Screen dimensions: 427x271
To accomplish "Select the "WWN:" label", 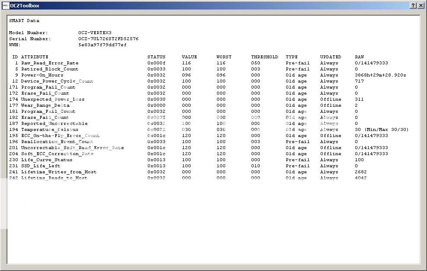I will coord(15,45).
